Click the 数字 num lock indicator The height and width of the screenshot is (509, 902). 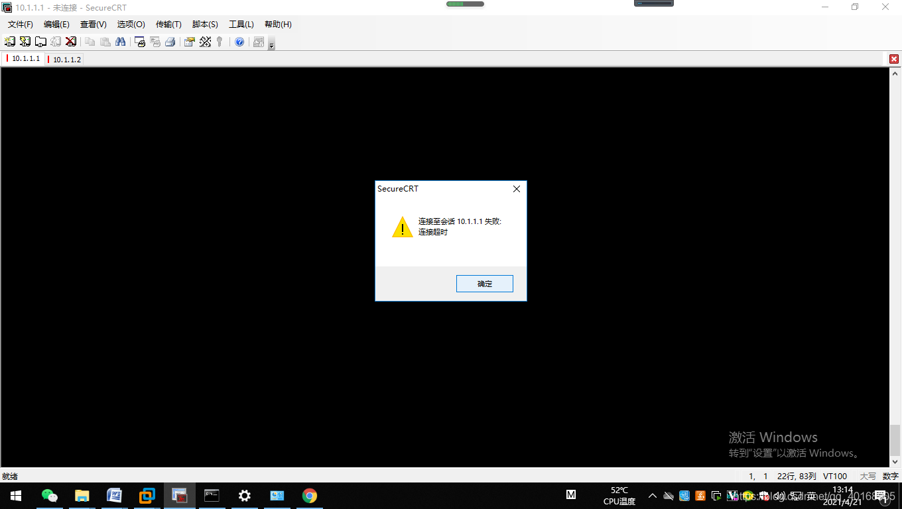click(x=891, y=477)
